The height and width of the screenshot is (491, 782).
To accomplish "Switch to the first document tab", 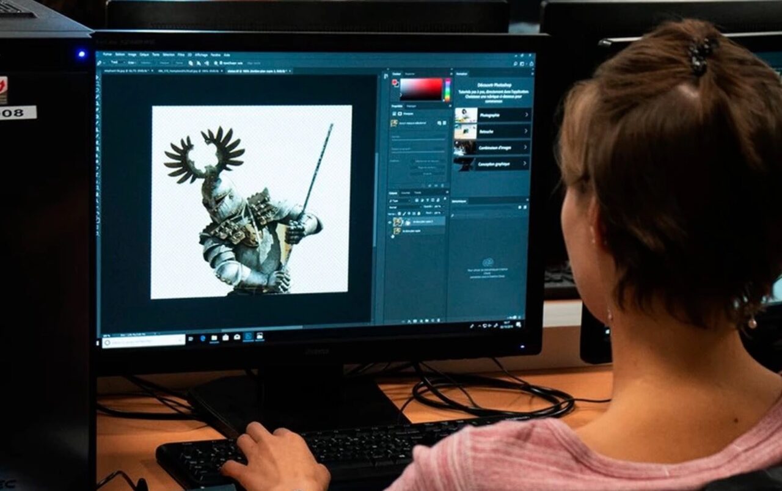I will coord(129,71).
